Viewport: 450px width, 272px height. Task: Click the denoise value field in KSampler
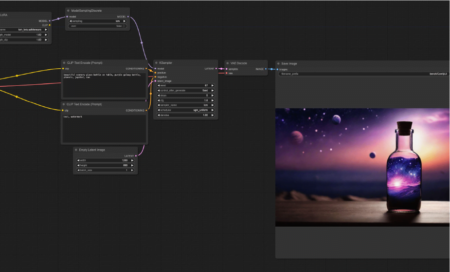point(185,115)
